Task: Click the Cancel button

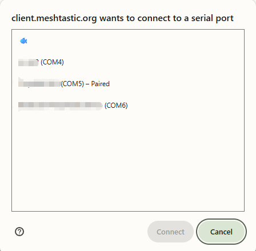Action: [221, 232]
